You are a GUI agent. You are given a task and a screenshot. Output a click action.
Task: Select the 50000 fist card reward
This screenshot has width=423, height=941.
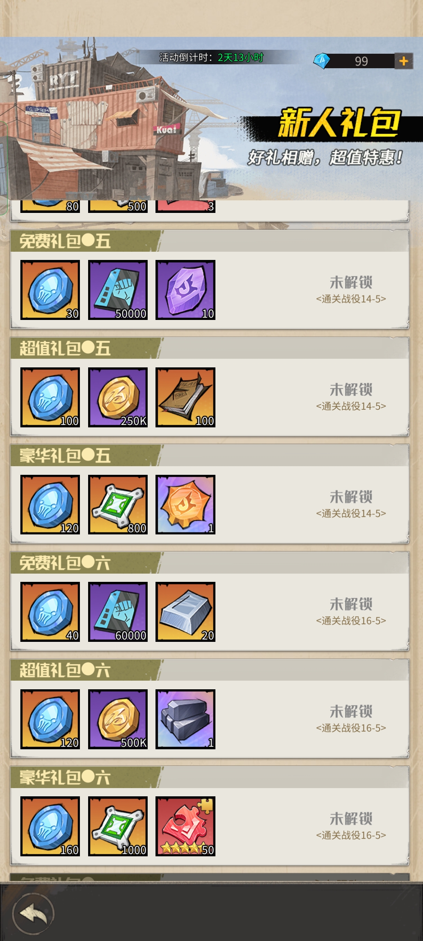118,290
